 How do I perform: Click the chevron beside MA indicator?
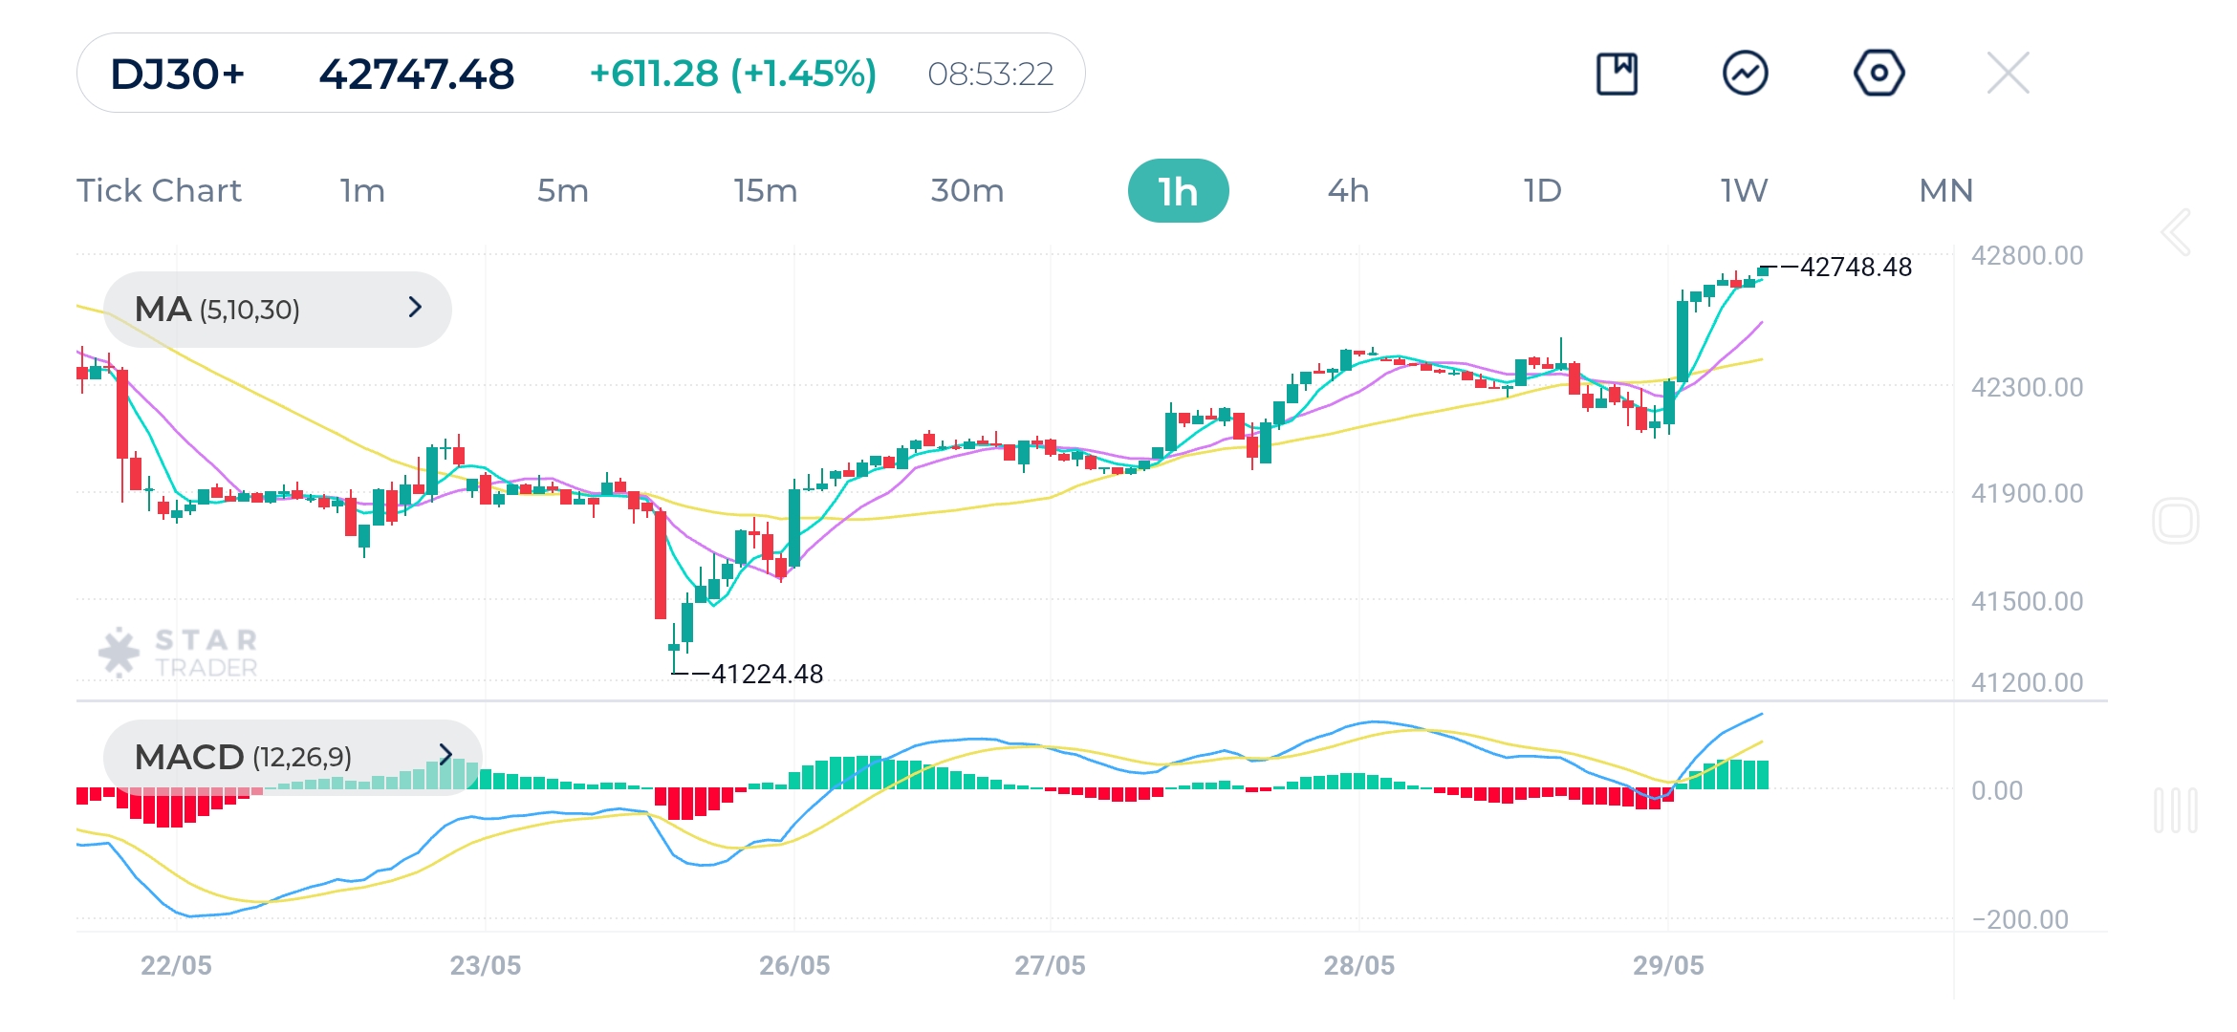click(x=415, y=308)
